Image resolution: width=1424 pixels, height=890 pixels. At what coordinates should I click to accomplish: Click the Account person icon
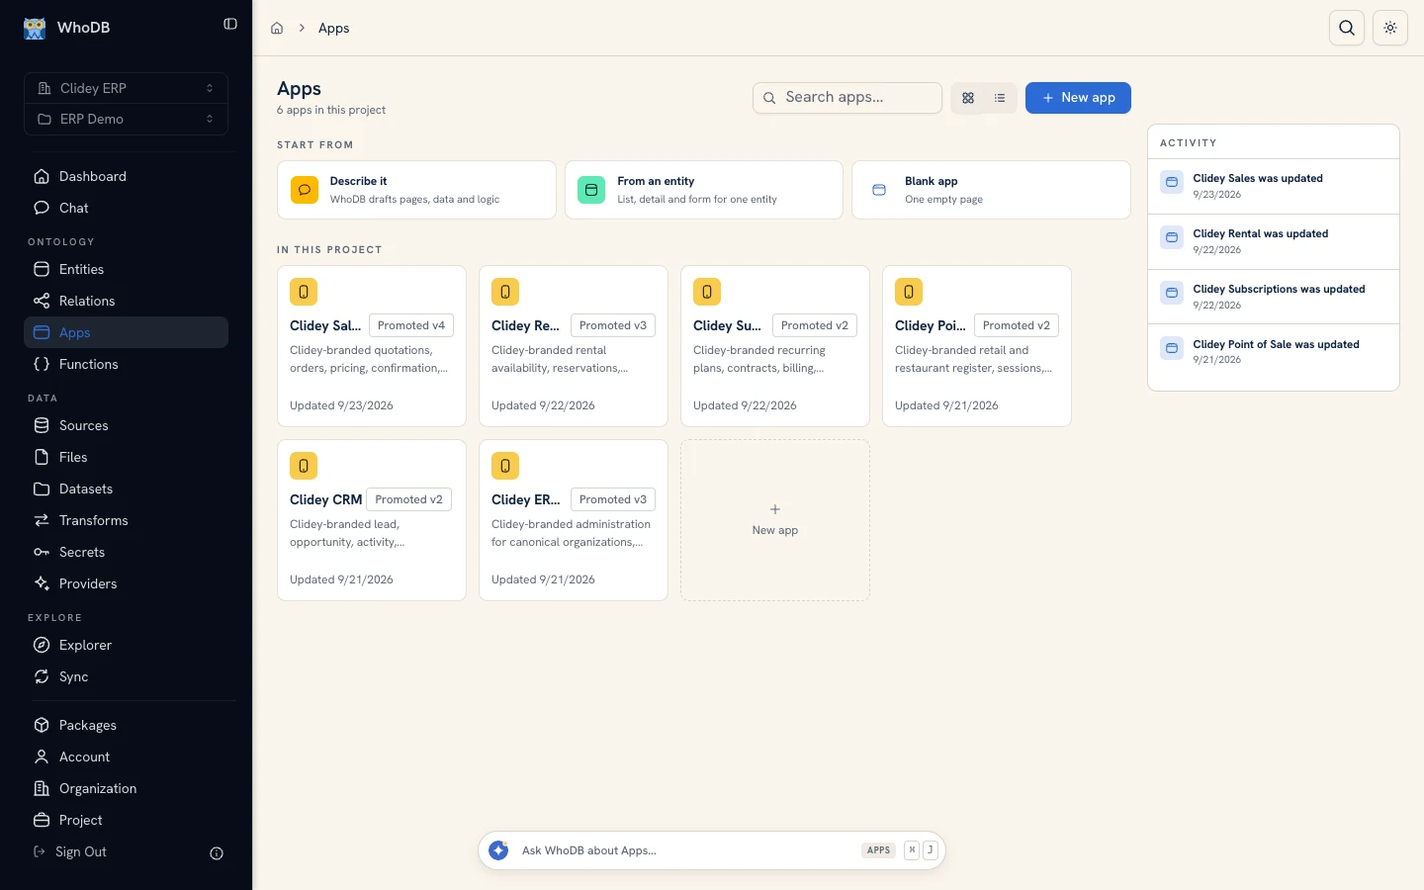tap(42, 756)
